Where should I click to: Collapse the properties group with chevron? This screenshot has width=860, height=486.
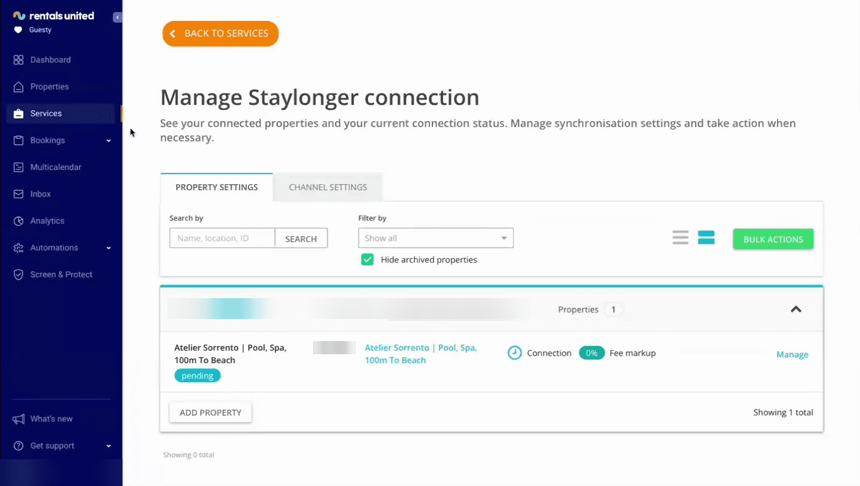tap(796, 309)
